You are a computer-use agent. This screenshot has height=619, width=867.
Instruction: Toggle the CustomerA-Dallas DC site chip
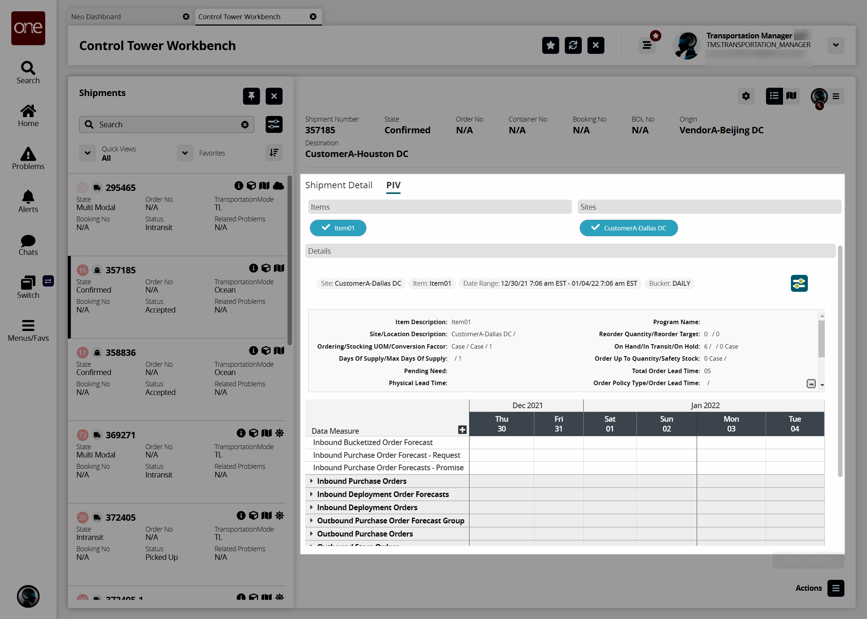(x=628, y=228)
